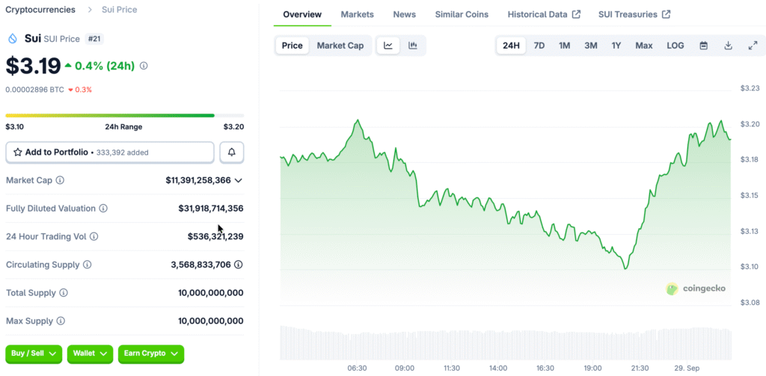Click the 24 Hour Trading Vol info icon

tap(94, 236)
